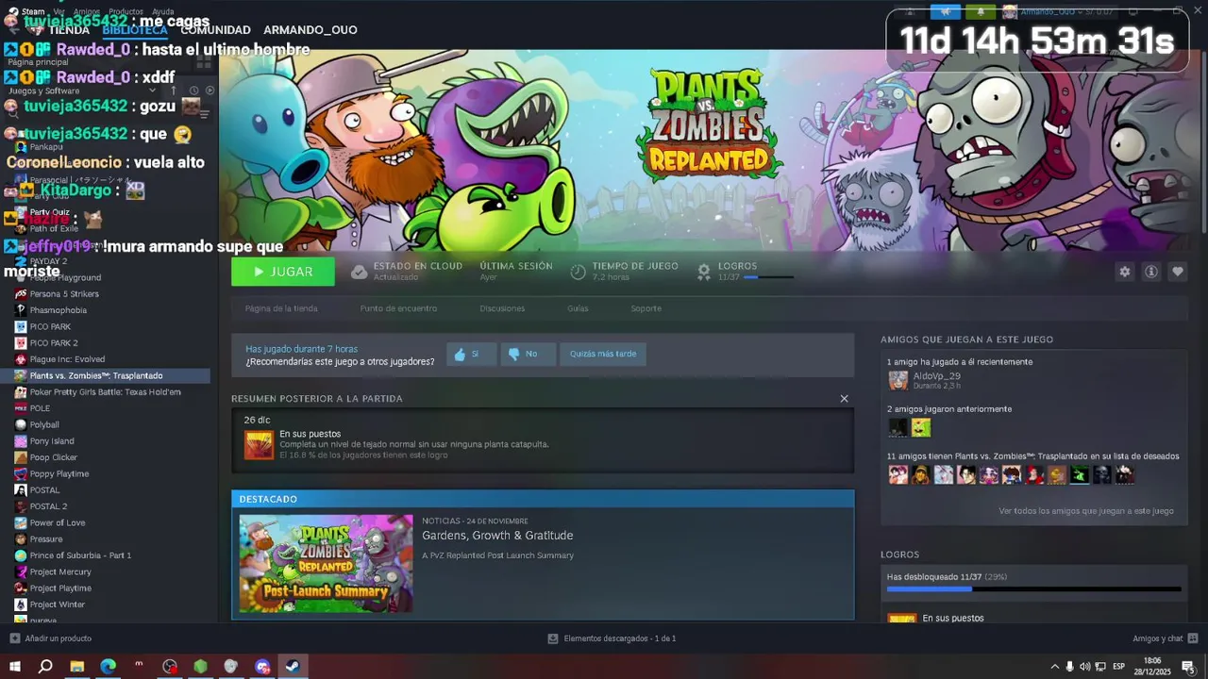Click the green JUGAR button
Image resolution: width=1208 pixels, height=679 pixels.
click(x=283, y=272)
